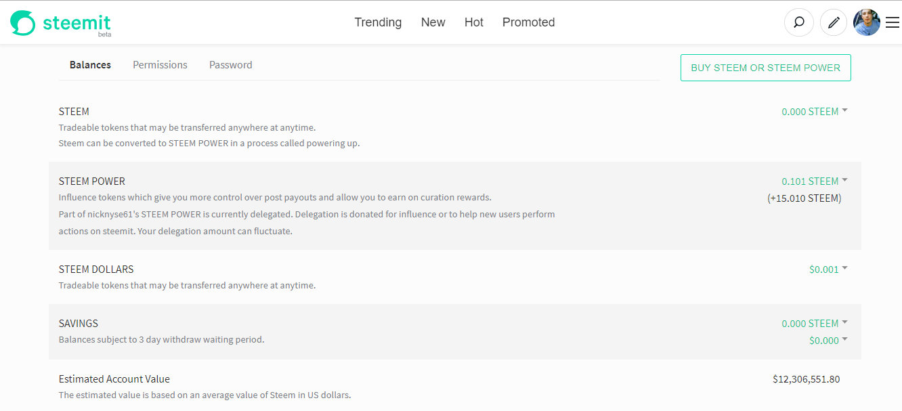Open the Trending feed
Viewport: 902px width, 411px height.
(x=378, y=22)
